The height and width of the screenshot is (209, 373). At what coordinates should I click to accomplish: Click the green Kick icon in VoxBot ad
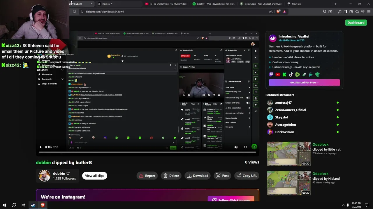point(284,75)
